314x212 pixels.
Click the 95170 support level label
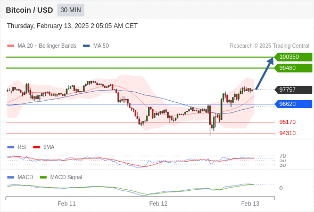[x=287, y=122]
